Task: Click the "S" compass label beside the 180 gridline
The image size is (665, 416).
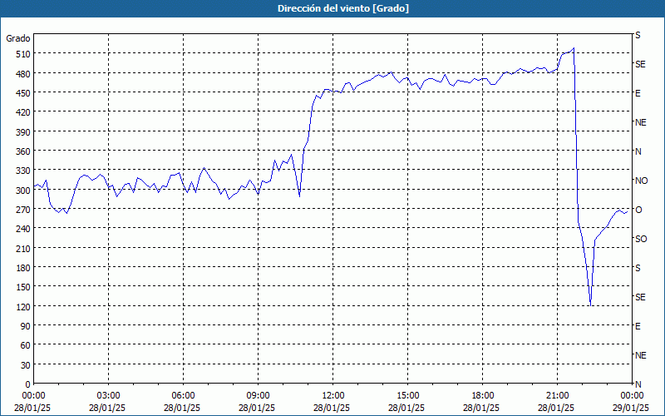Action: coord(638,268)
